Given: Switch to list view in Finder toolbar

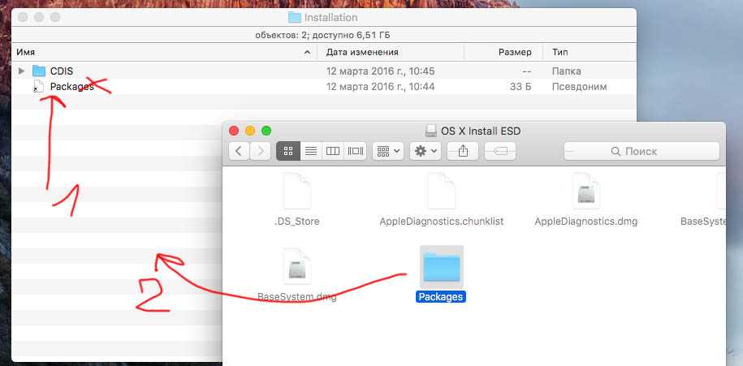Looking at the screenshot, I should 311,151.
